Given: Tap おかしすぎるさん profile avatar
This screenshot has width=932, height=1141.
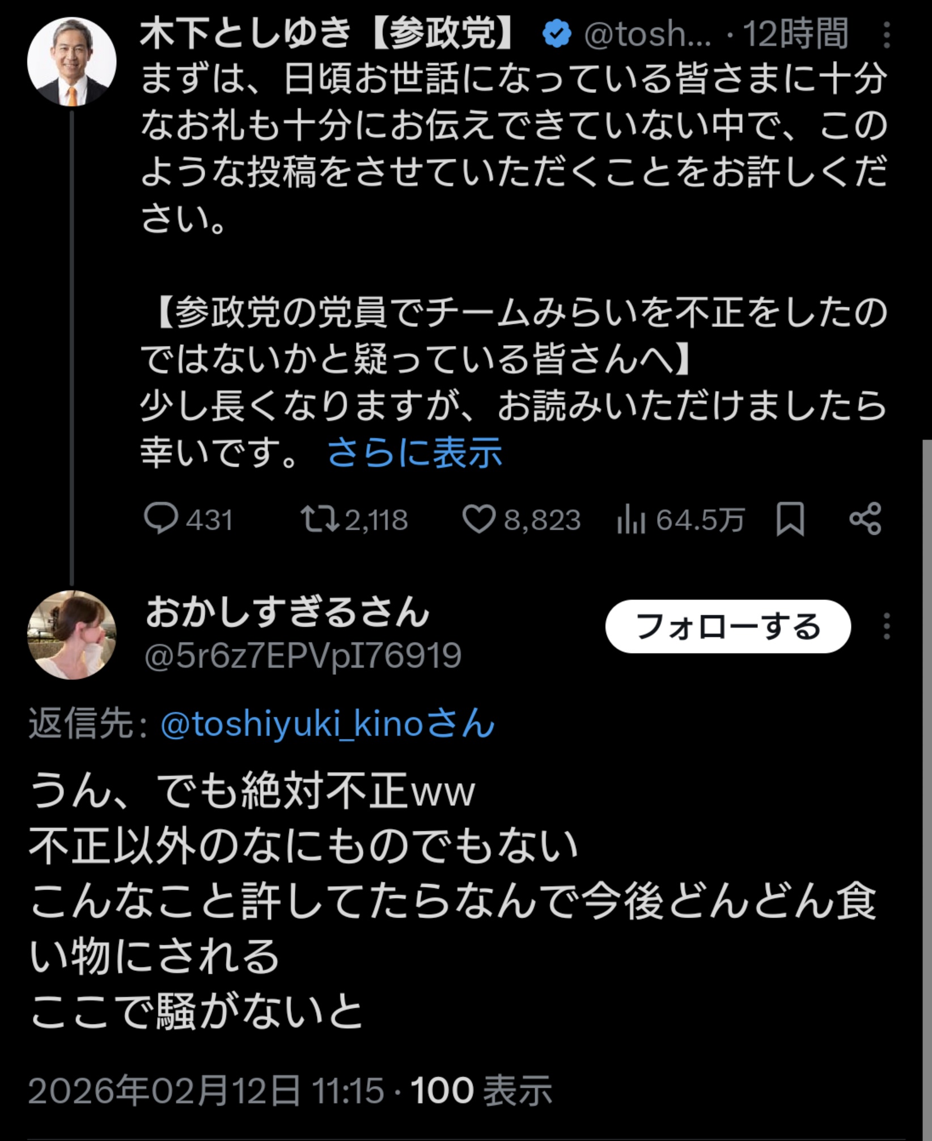Looking at the screenshot, I should (71, 635).
